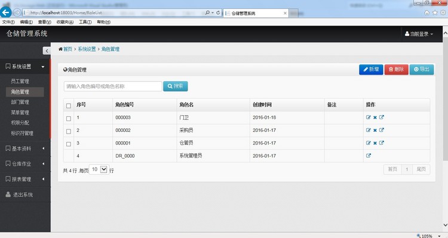This screenshot has height=238, width=448.
Task: Click the 搜索 search button
Action: [176, 86]
